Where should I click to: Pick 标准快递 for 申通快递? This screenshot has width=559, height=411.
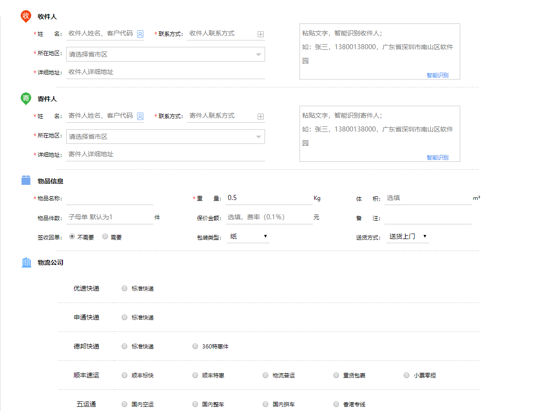[124, 317]
